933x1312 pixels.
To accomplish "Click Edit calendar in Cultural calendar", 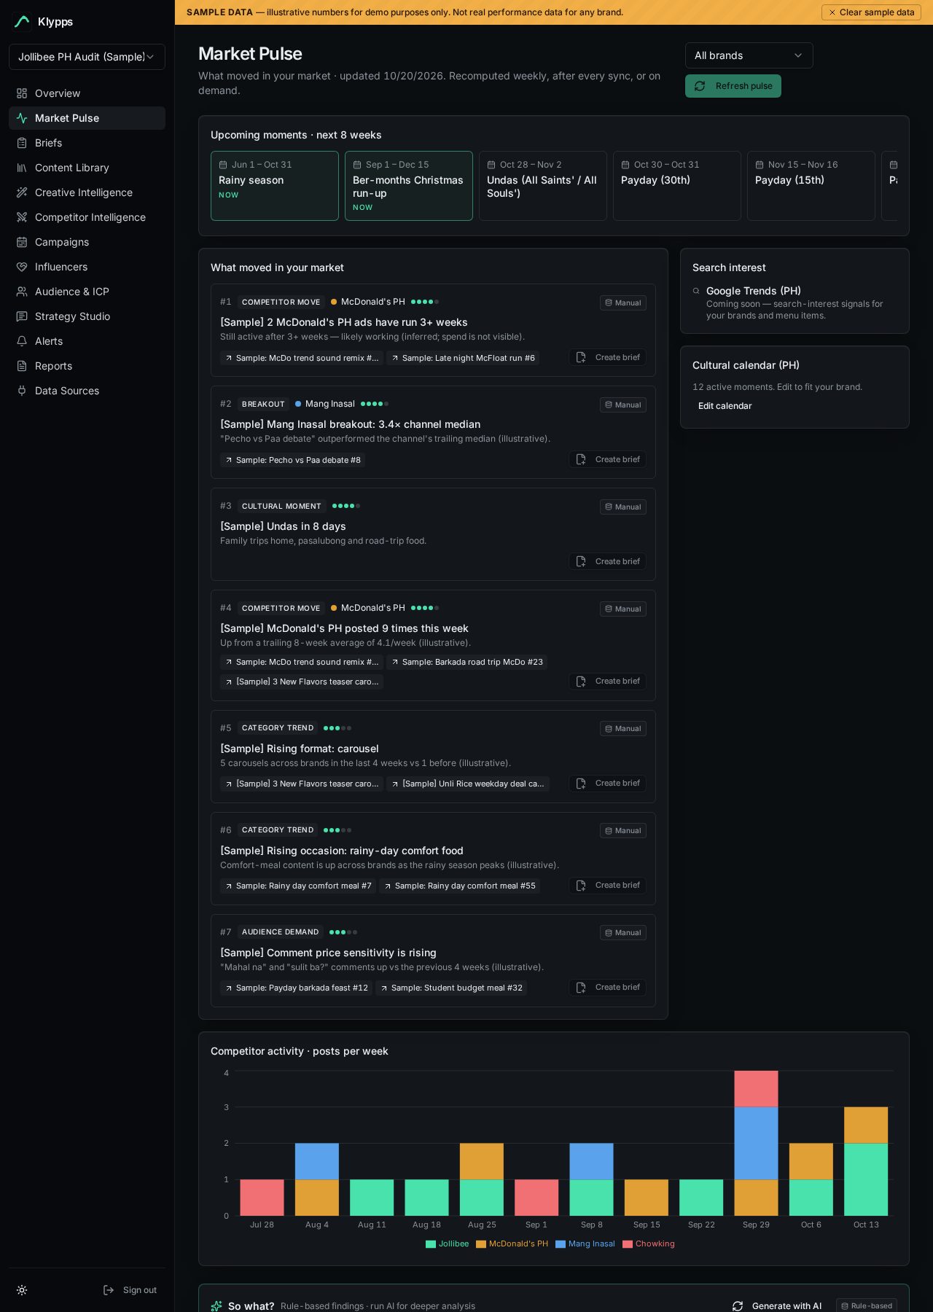I will [x=725, y=406].
